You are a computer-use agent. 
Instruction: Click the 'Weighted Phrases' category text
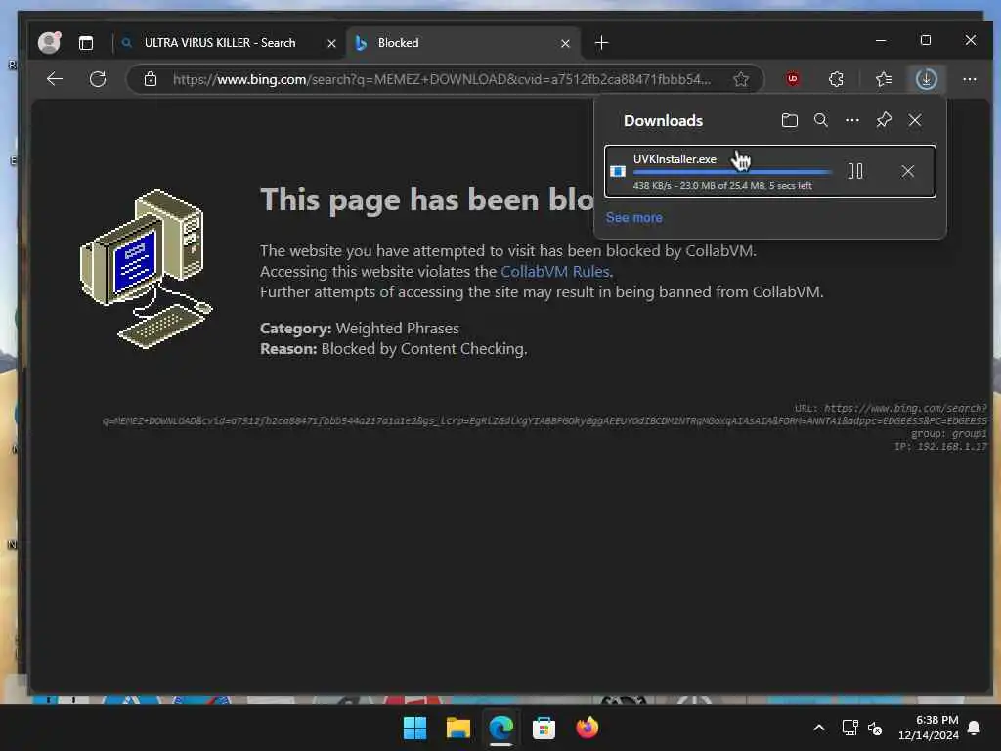point(397,329)
